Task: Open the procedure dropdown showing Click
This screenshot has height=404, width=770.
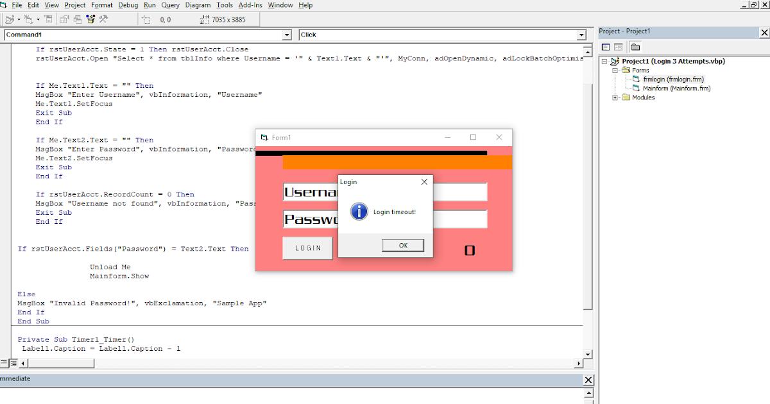Action: [x=581, y=35]
